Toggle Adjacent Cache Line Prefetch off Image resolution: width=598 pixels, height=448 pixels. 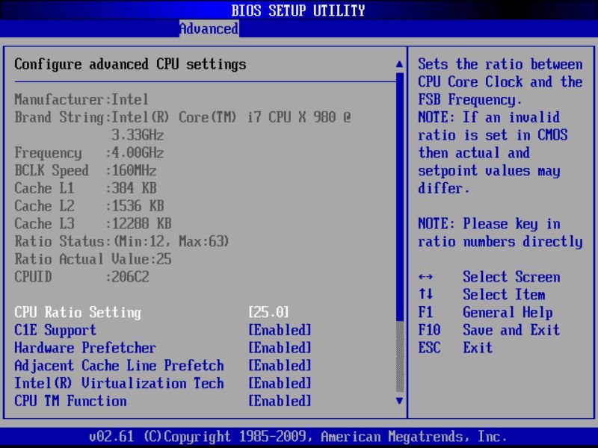coord(280,365)
